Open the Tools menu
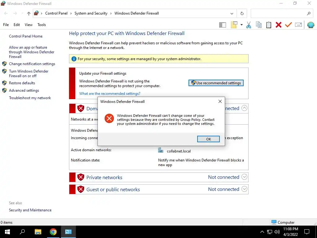The image size is (317, 238). click(42, 25)
